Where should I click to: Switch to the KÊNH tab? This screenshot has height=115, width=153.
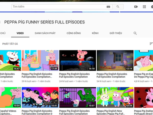(95, 33)
